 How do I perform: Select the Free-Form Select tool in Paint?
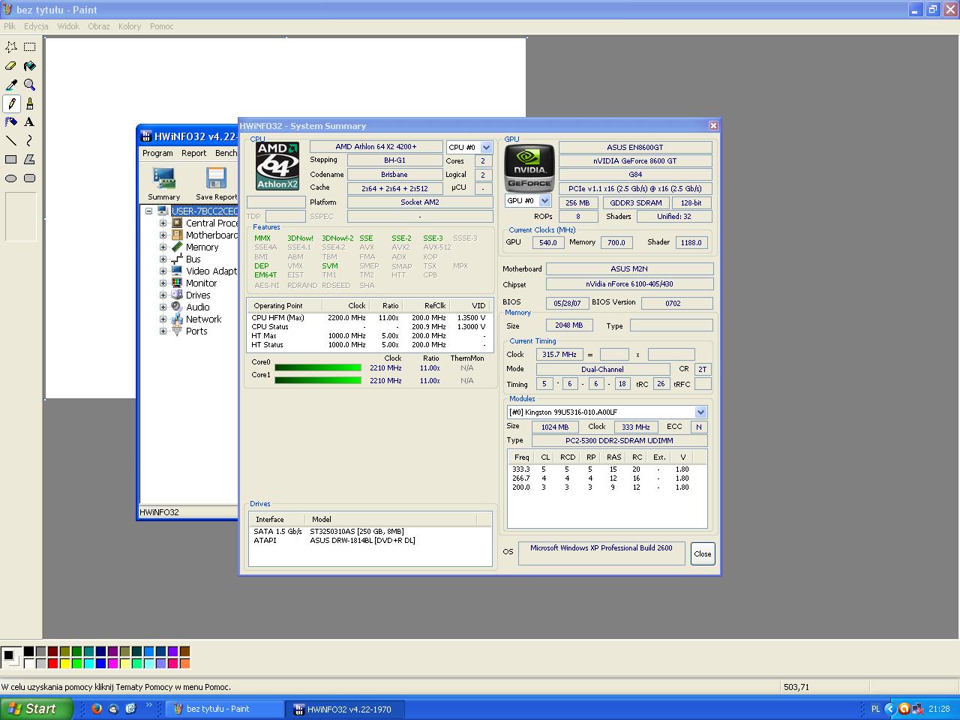tap(11, 46)
